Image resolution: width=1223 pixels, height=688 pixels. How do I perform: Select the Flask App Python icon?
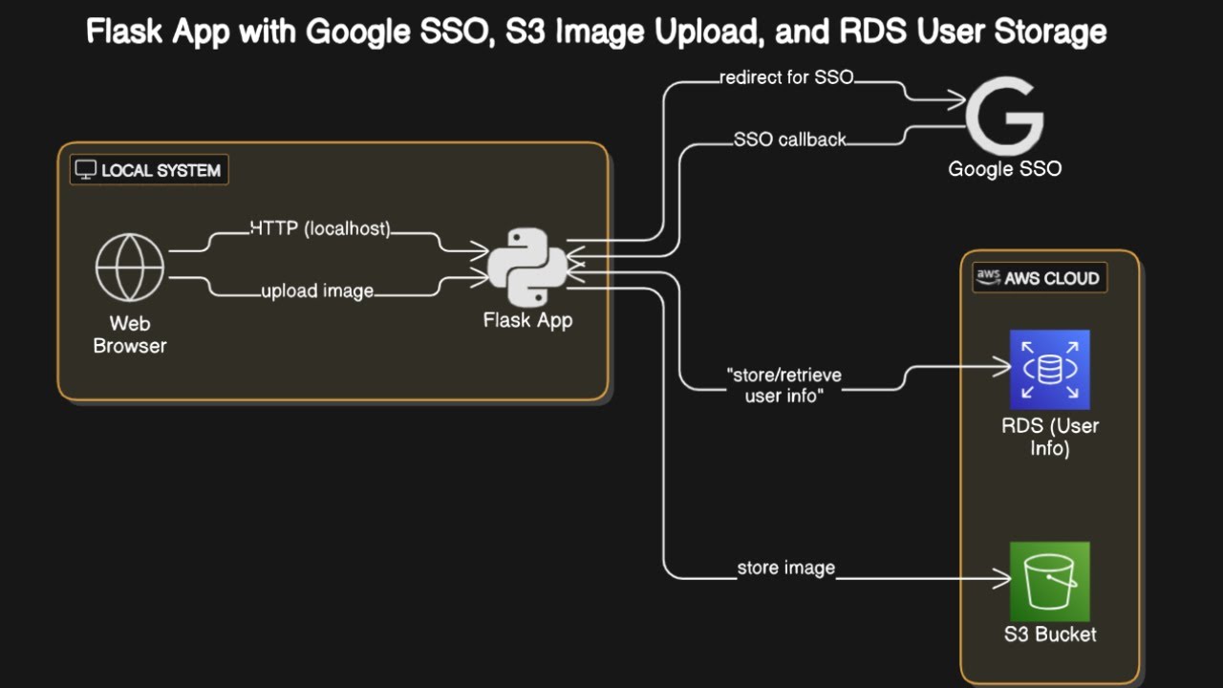click(x=528, y=268)
